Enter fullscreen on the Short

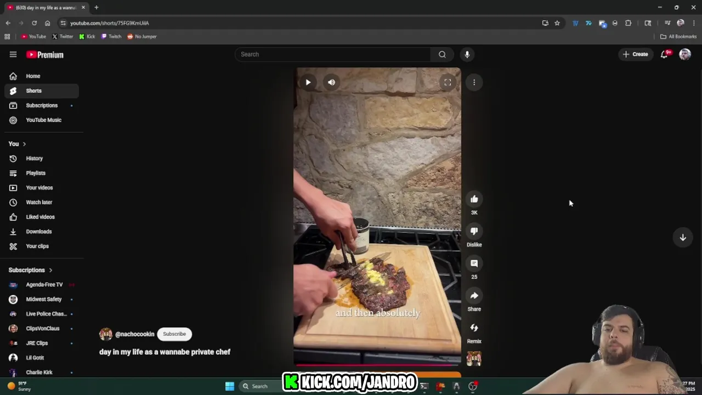(448, 82)
